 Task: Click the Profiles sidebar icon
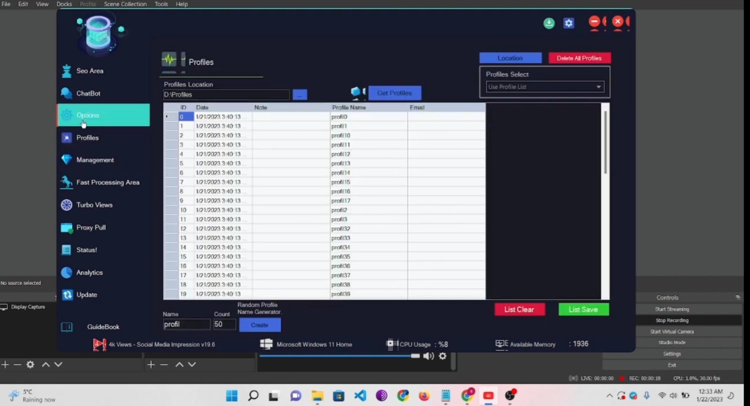(66, 138)
